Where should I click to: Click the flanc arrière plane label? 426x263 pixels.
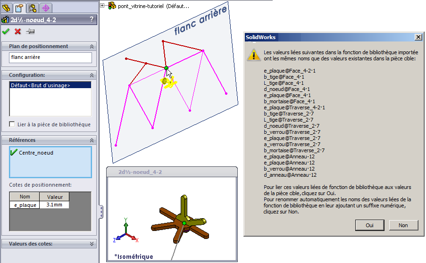pyautogui.click(x=200, y=20)
